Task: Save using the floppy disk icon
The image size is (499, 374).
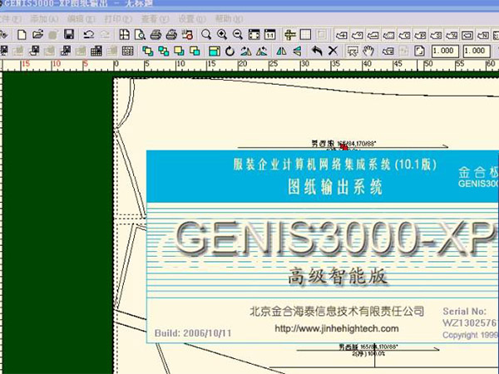Action: [69, 34]
